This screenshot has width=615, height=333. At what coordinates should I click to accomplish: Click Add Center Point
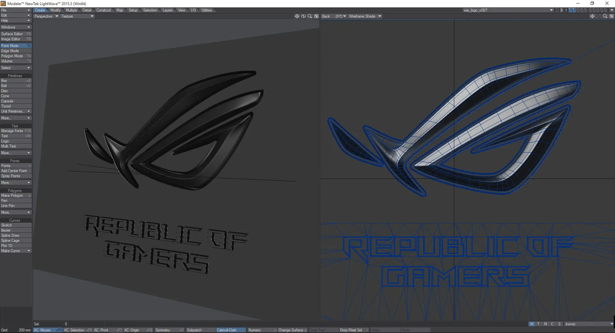pos(16,171)
